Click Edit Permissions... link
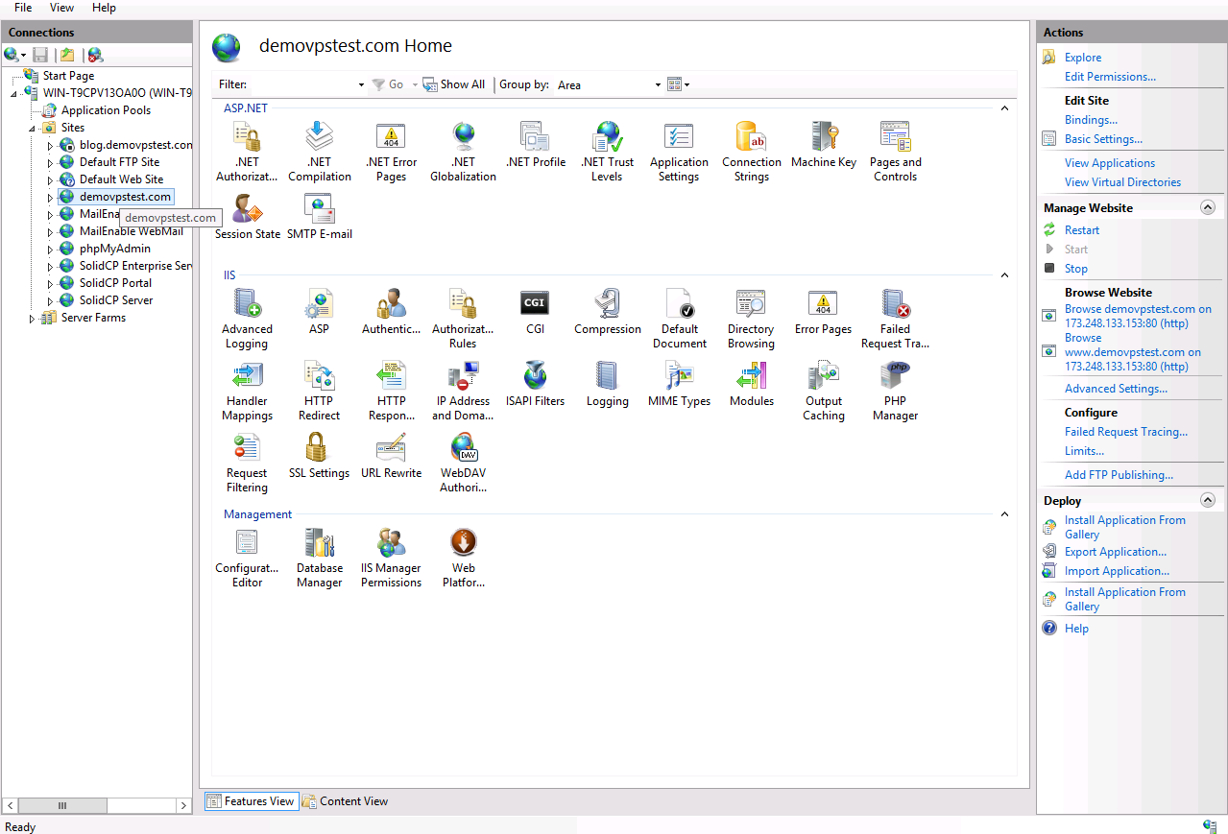1228x834 pixels. (x=1110, y=77)
